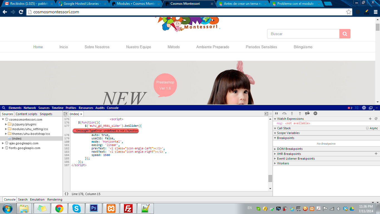This screenshot has height=214, width=380.
Task: Close the (index) source file tab
Action: (81, 114)
